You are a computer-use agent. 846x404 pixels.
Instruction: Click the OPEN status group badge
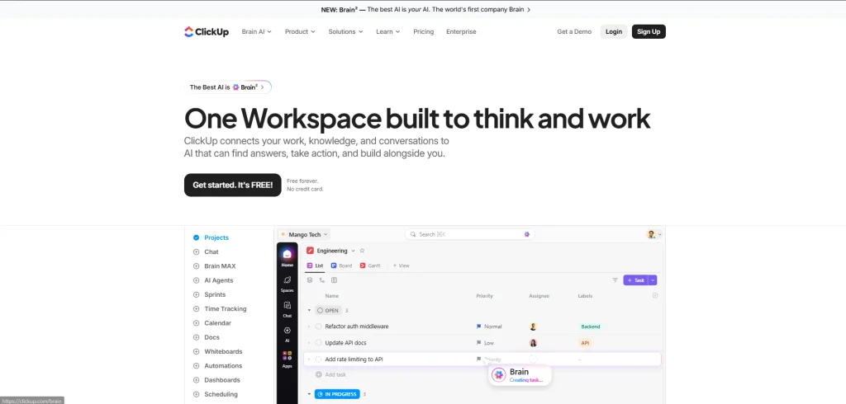[329, 310]
